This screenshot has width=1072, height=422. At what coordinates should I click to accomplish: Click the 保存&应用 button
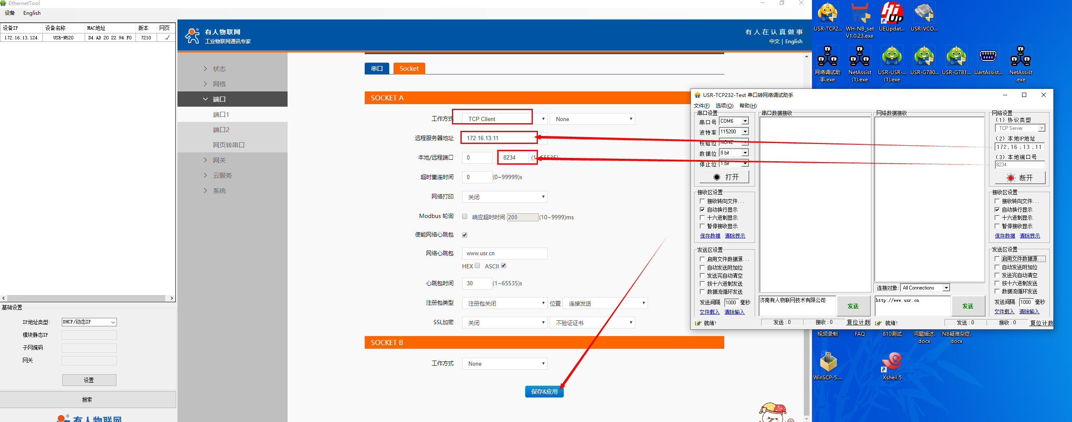coord(544,392)
